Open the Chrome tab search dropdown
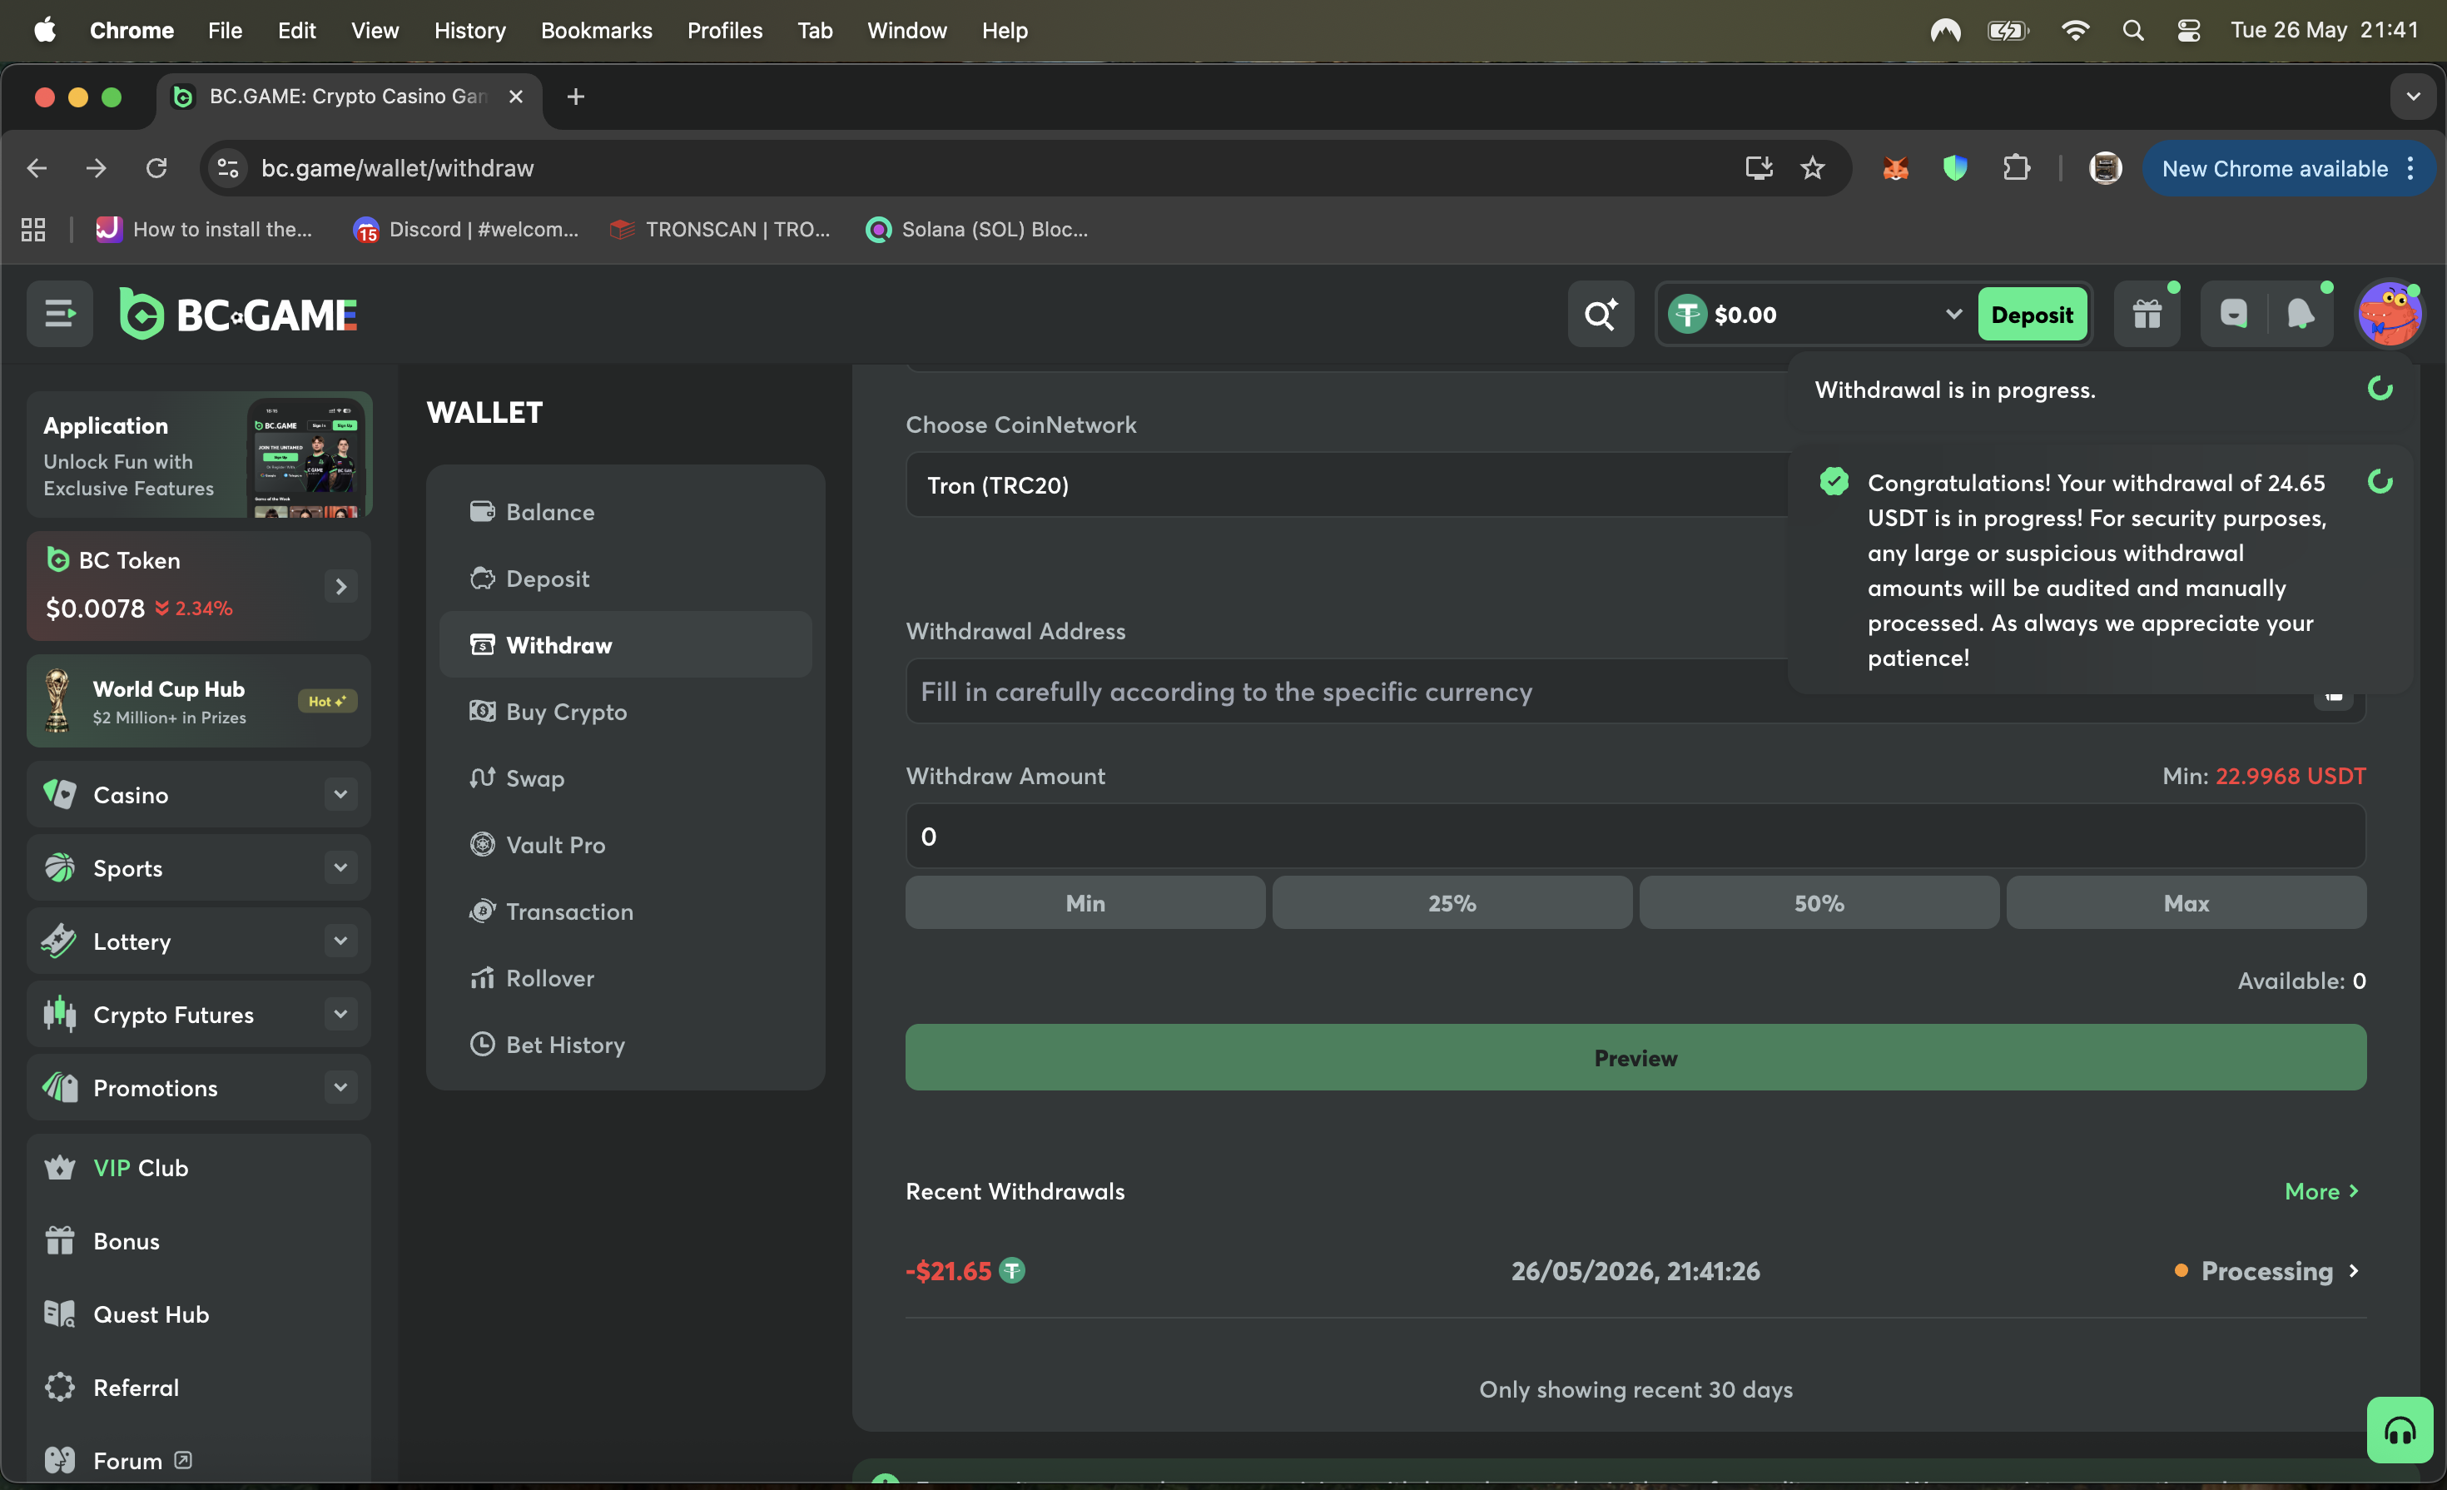This screenshot has height=1490, width=2447. pos(2412,97)
